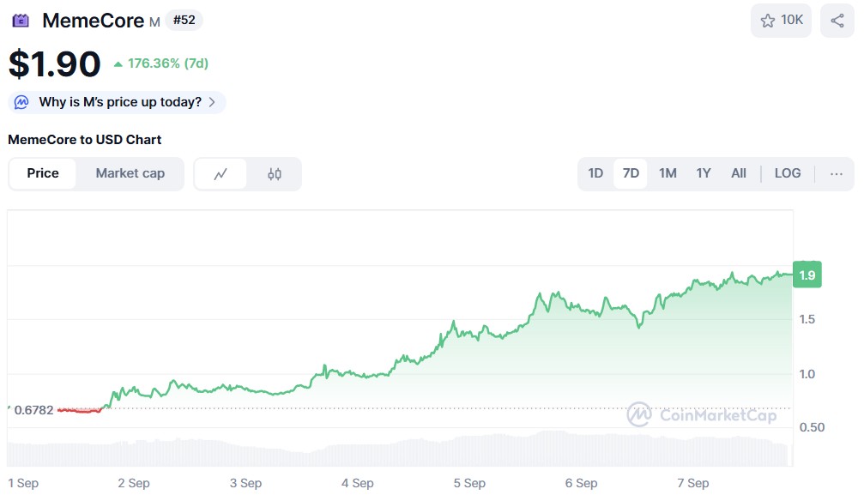Select the line chart icon
This screenshot has width=864, height=495.
(x=221, y=173)
